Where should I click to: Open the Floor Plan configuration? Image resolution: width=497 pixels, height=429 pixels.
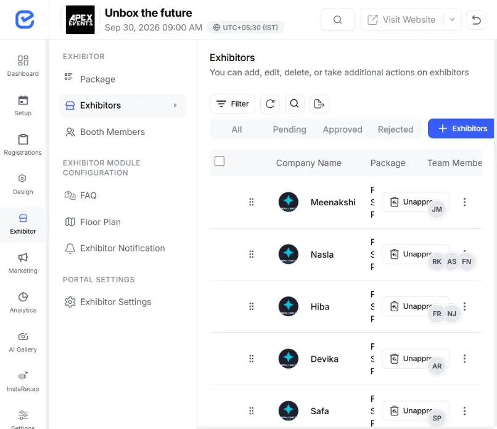pos(123,222)
